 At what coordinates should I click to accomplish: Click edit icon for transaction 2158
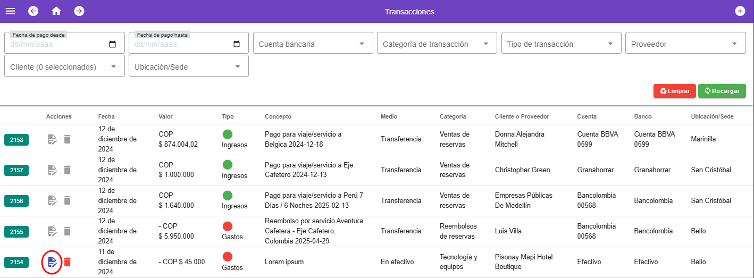52,139
